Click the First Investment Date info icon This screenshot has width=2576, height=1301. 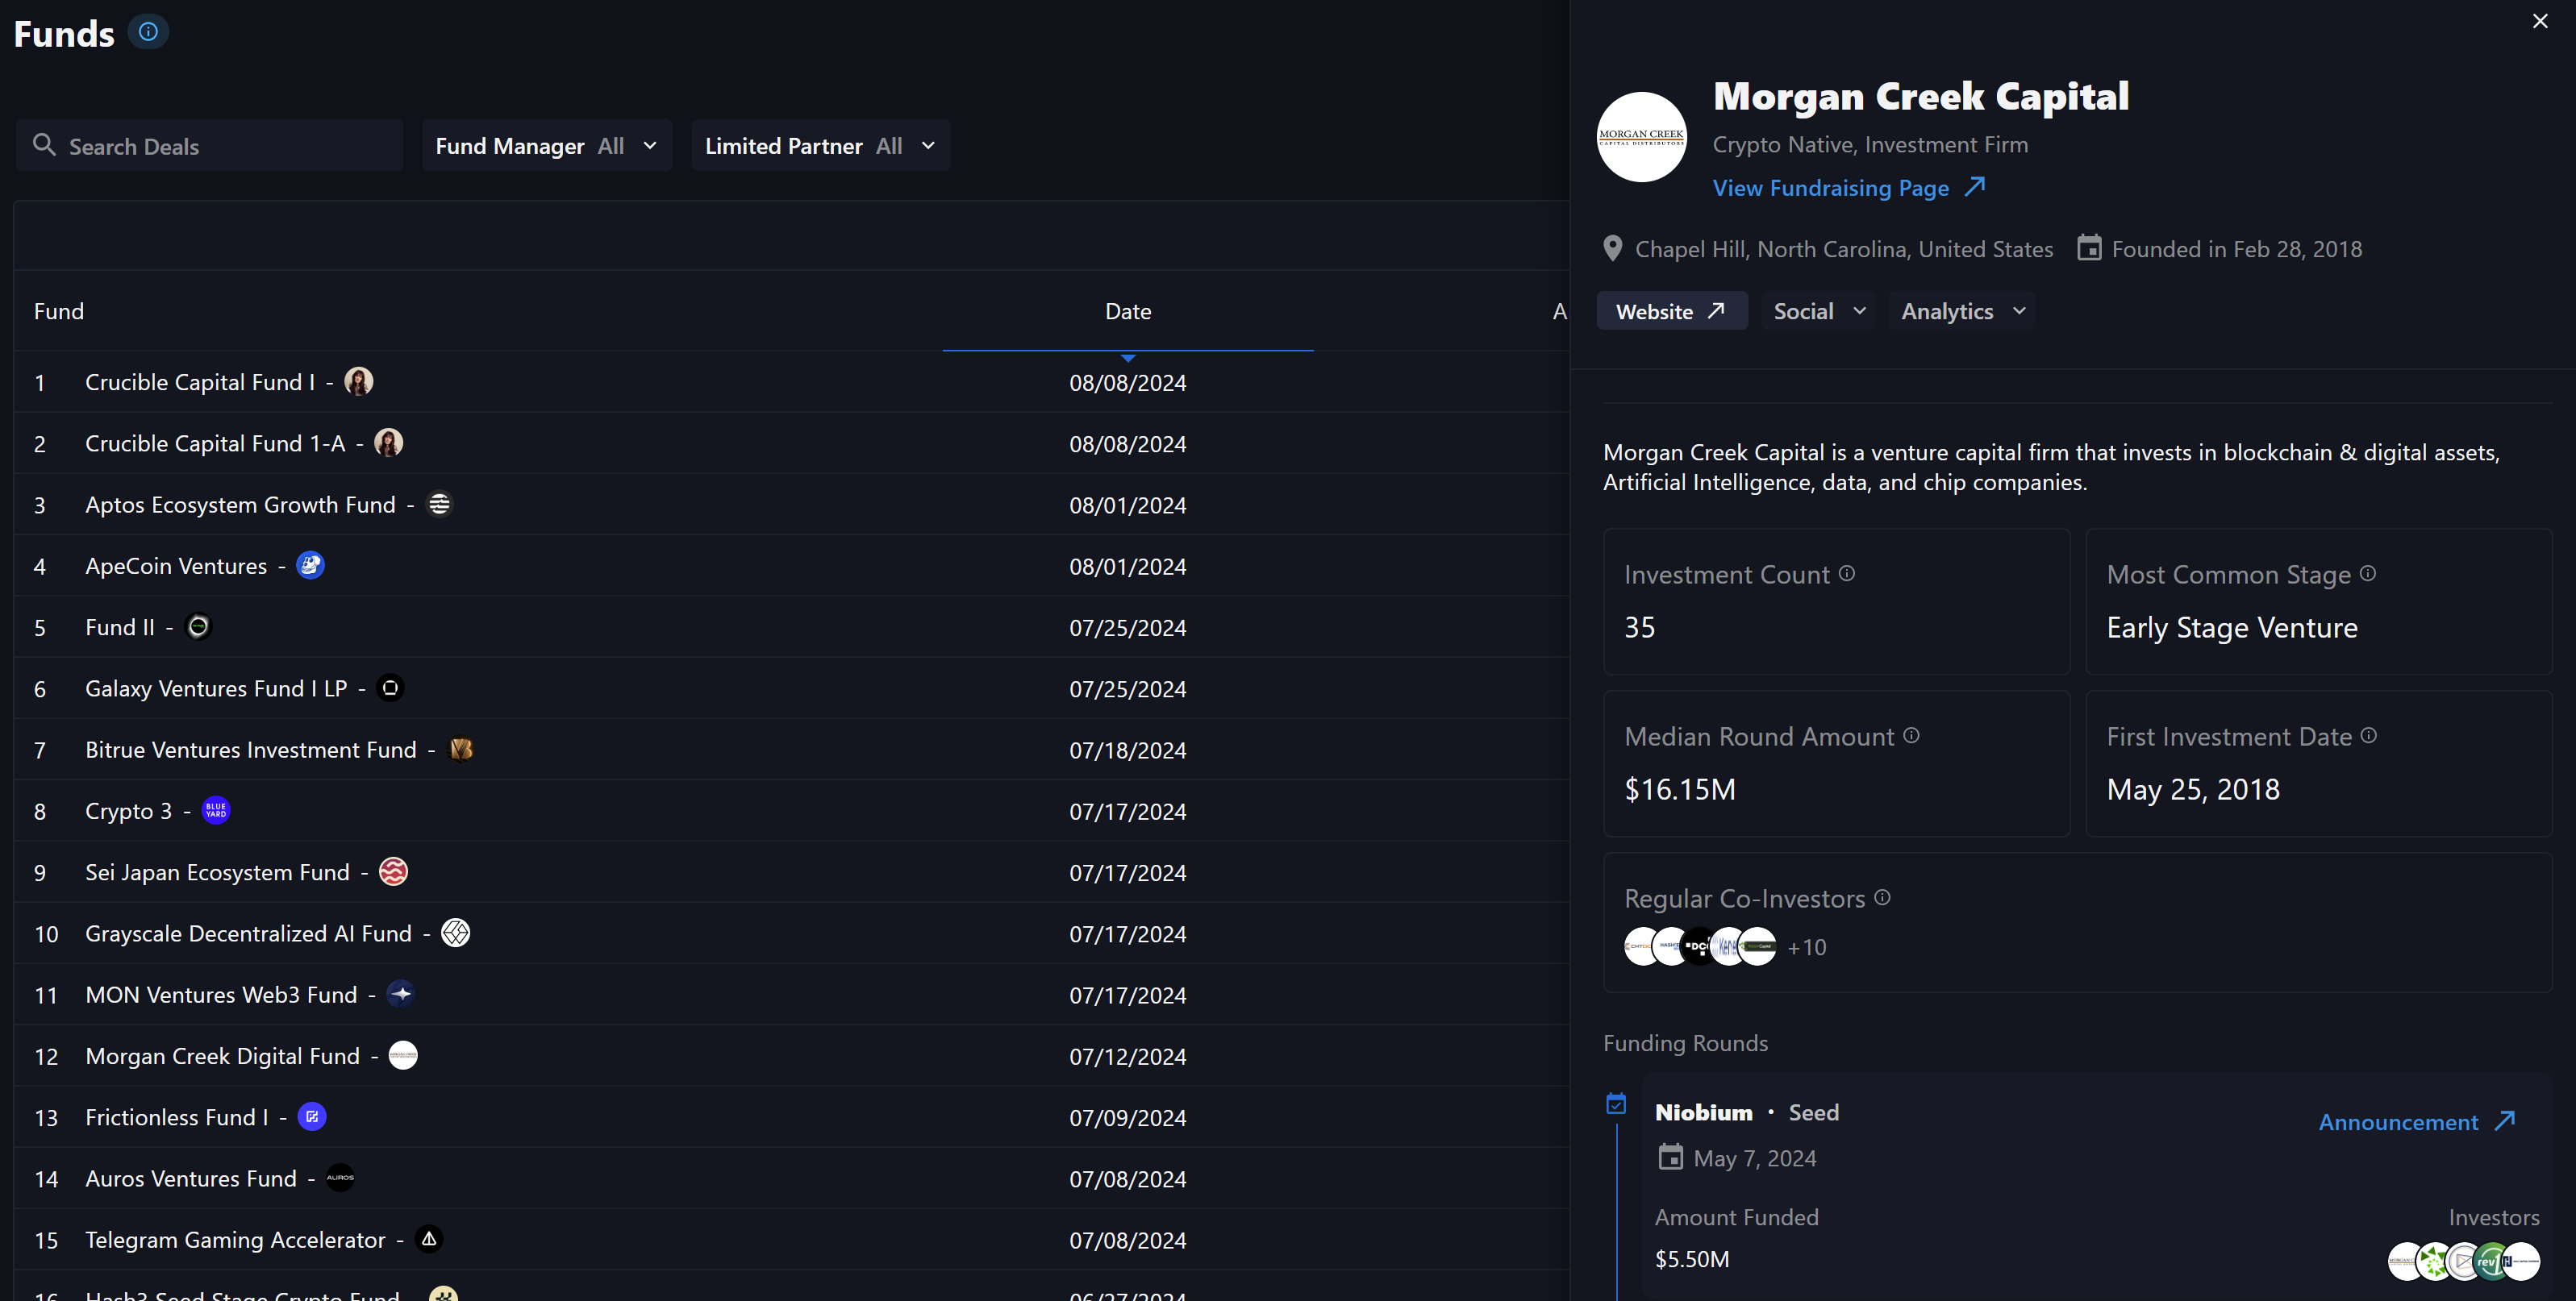click(x=2369, y=734)
